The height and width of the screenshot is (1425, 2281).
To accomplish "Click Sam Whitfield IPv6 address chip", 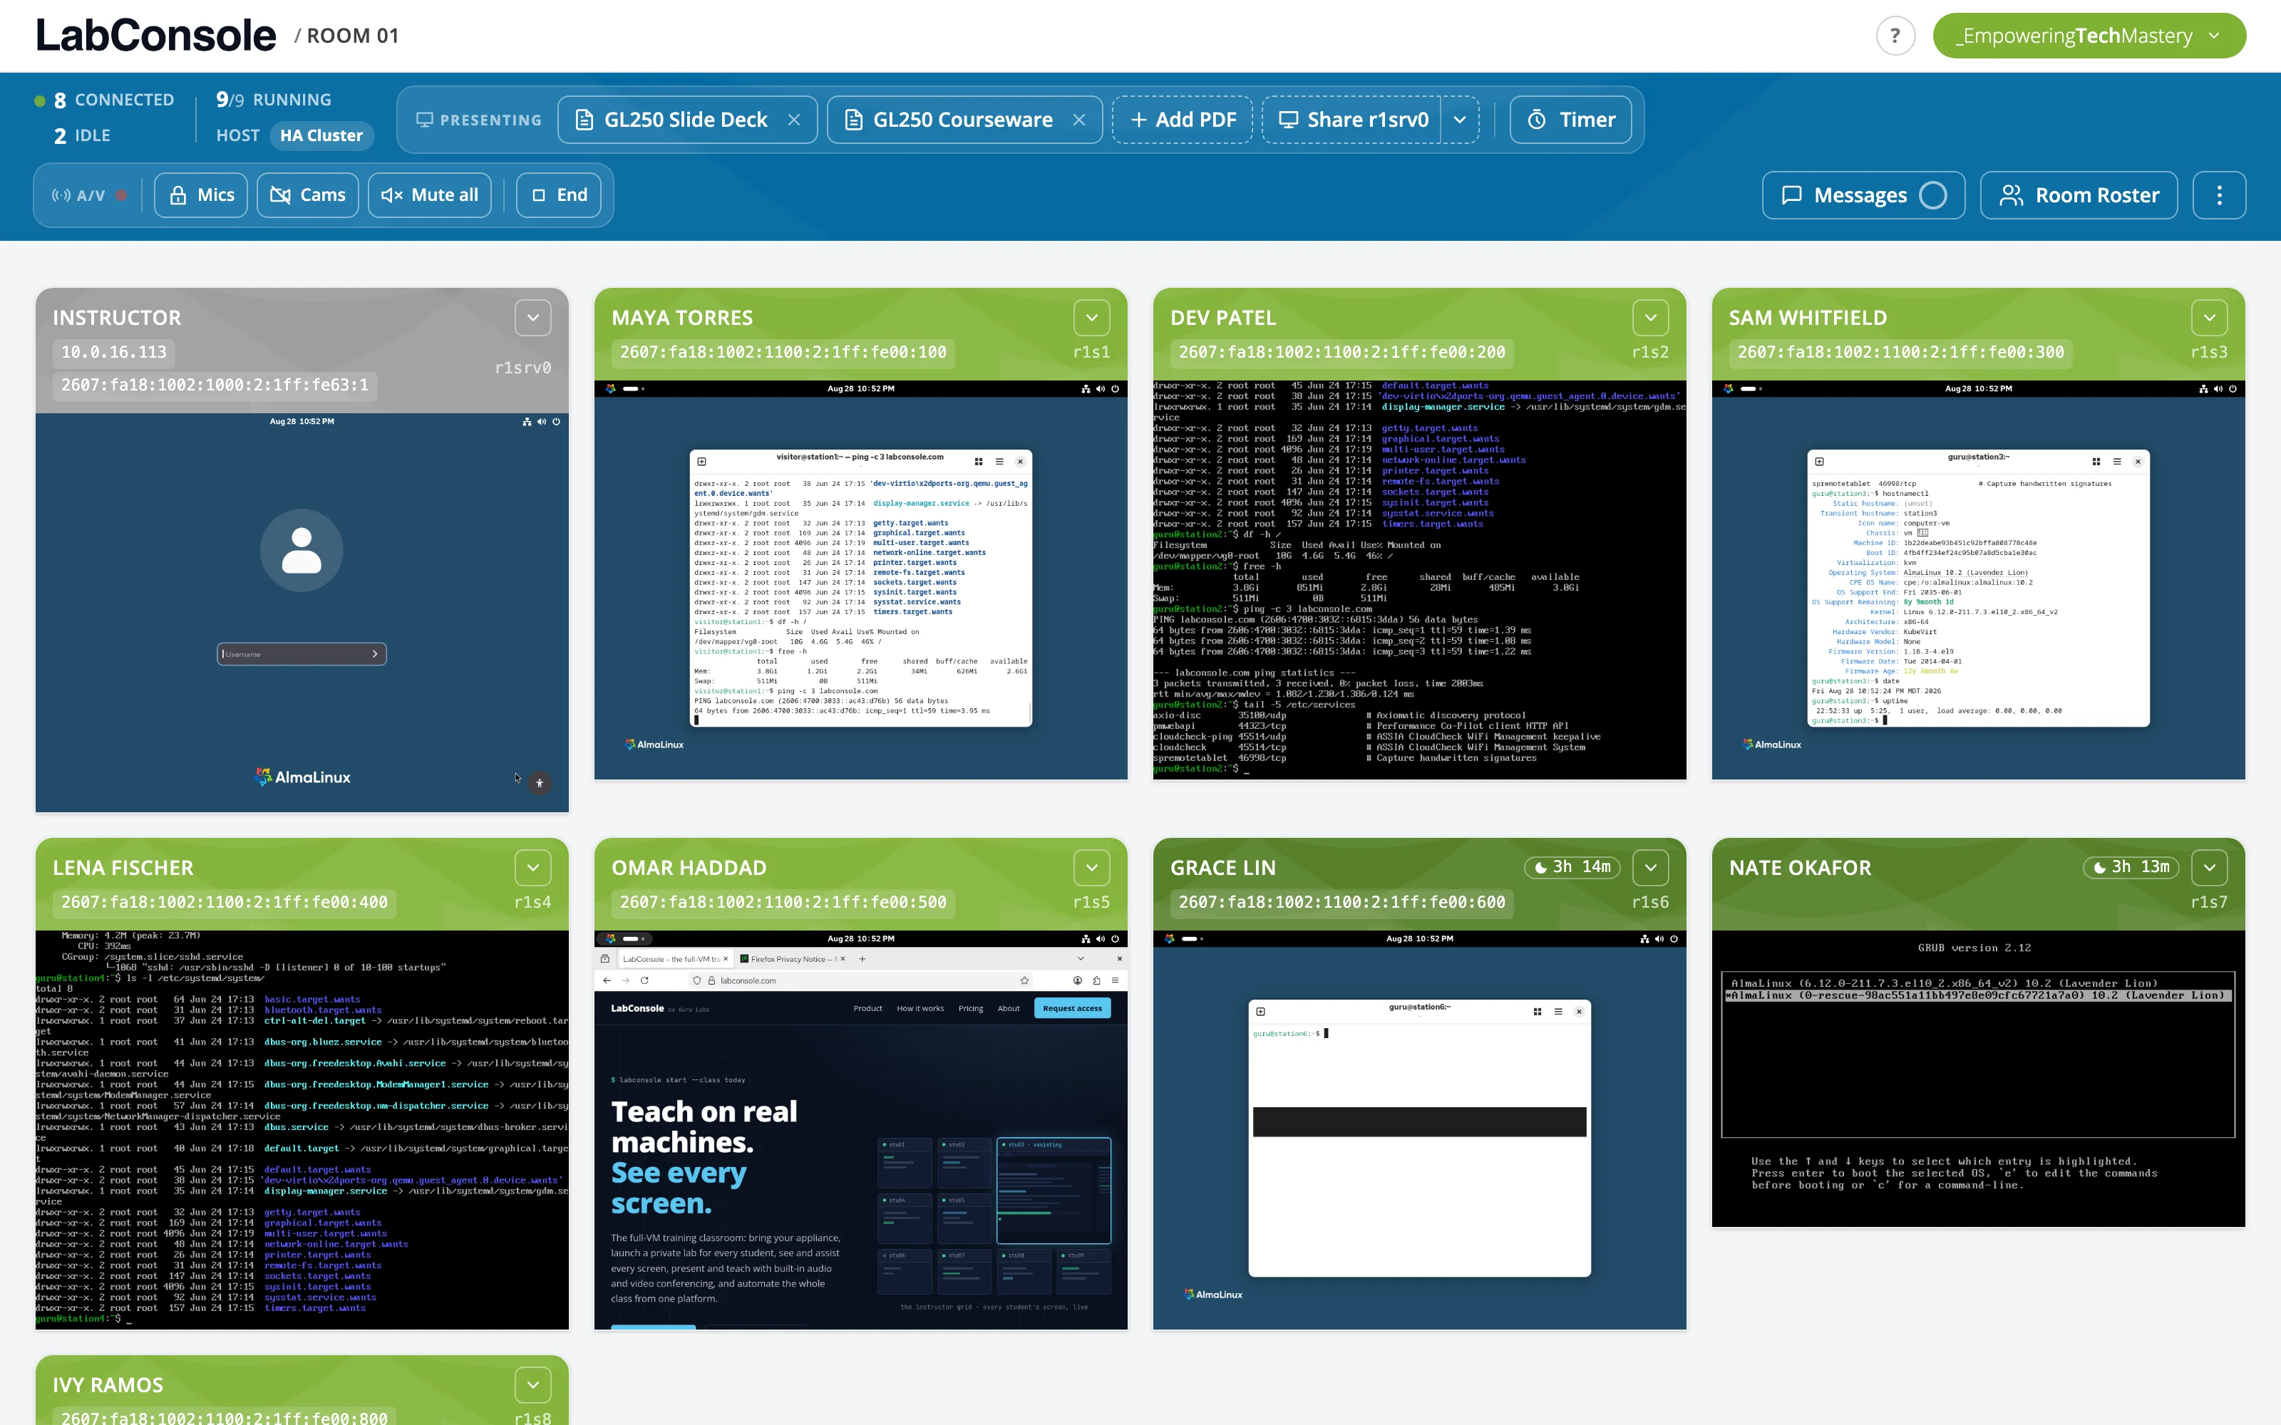I will point(1900,353).
